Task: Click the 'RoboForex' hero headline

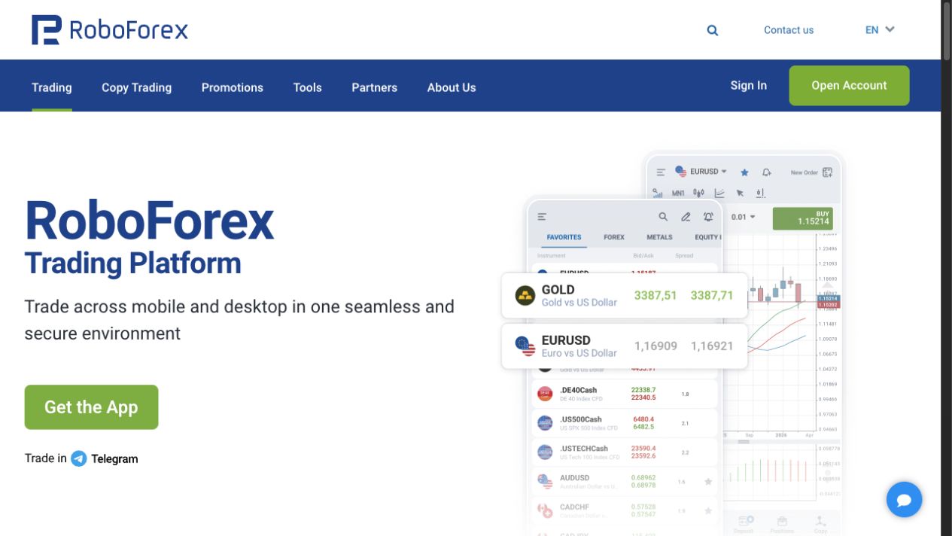Action: (150, 221)
